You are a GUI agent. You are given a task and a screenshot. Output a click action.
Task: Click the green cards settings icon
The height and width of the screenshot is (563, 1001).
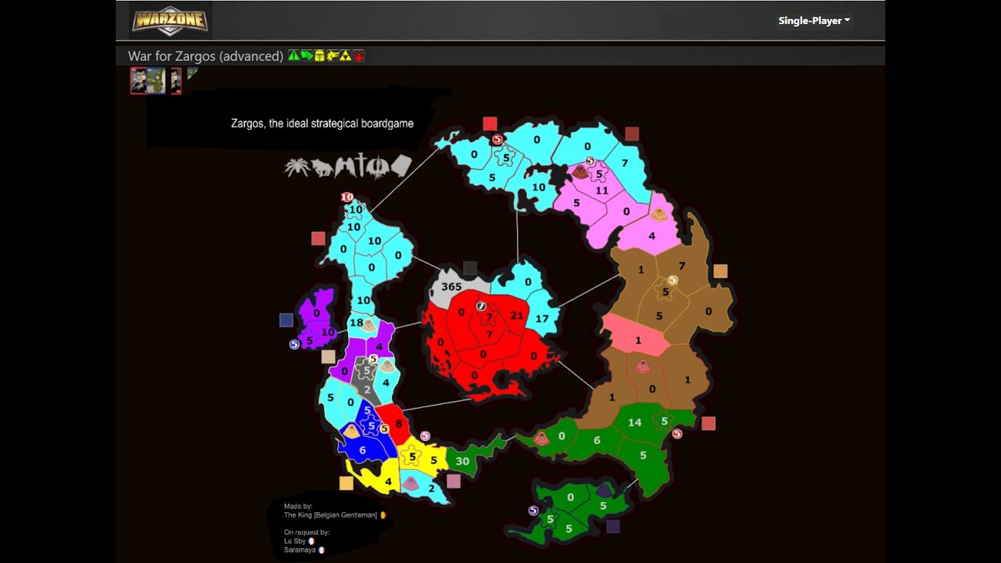click(x=307, y=56)
